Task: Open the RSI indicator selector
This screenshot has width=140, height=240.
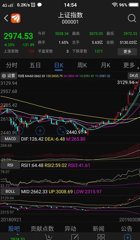Action: coord(10,165)
